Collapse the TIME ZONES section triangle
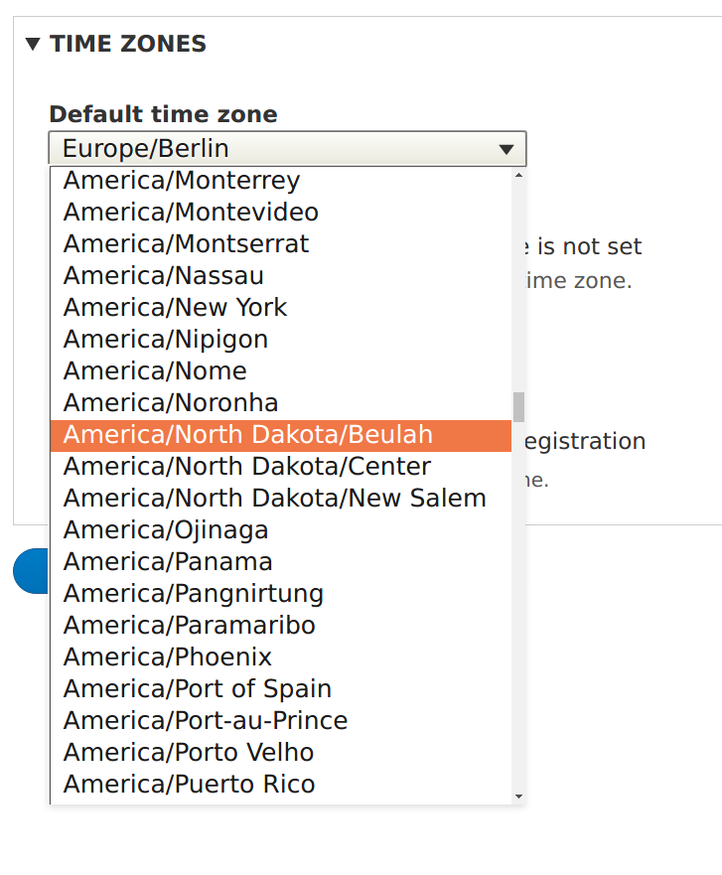This screenshot has width=722, height=875. (x=33, y=43)
